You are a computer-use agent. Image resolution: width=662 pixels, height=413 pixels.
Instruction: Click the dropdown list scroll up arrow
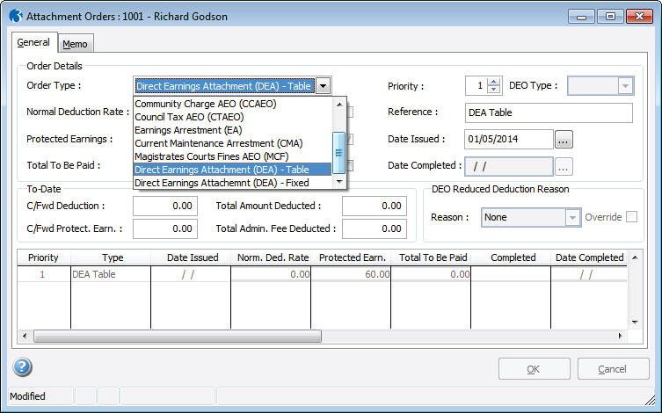[x=339, y=105]
